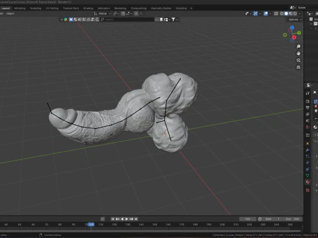The height and width of the screenshot is (238, 318).
Task: Open the outliner editor type menu
Action: [x=309, y=14]
